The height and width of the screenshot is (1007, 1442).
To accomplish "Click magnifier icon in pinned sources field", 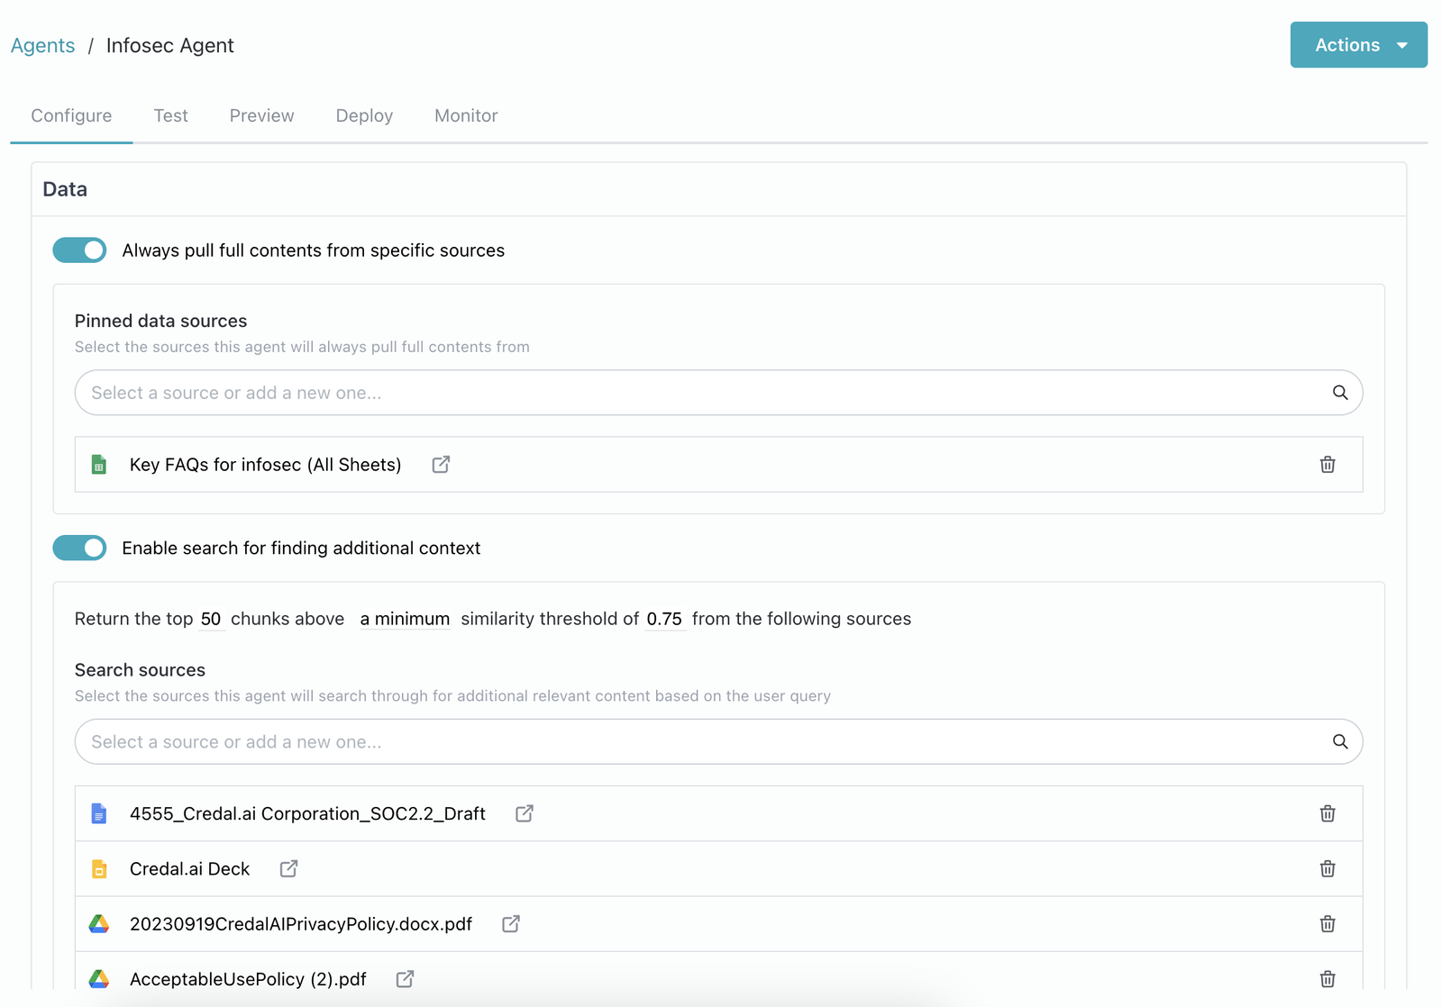I will (1340, 393).
